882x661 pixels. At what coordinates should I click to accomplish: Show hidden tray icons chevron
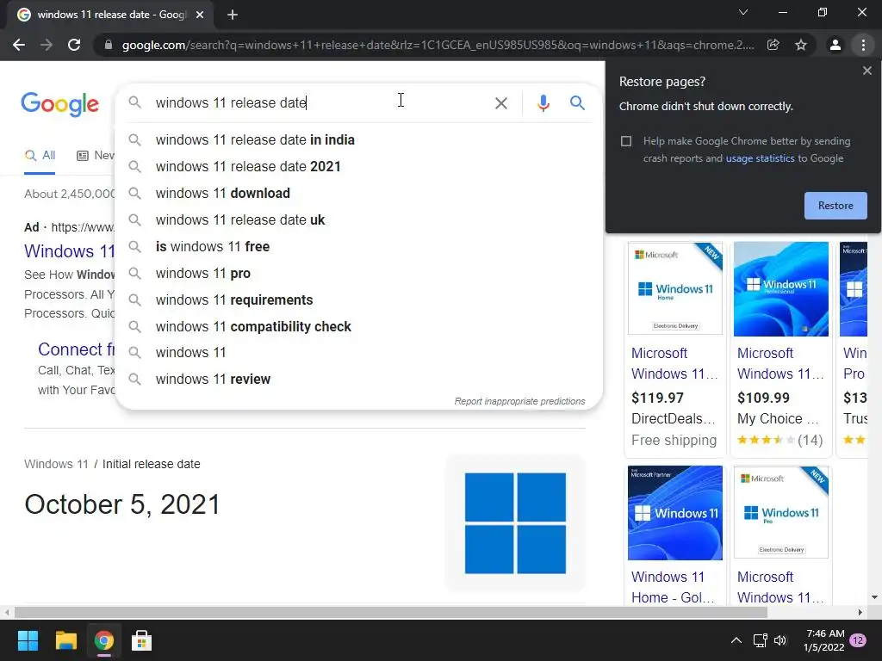736,640
